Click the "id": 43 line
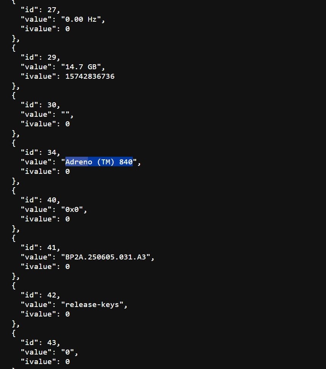 point(40,343)
